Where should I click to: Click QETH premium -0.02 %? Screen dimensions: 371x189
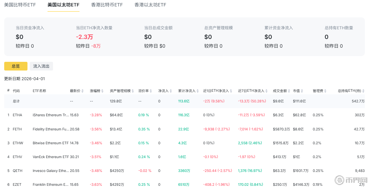click(x=145, y=171)
